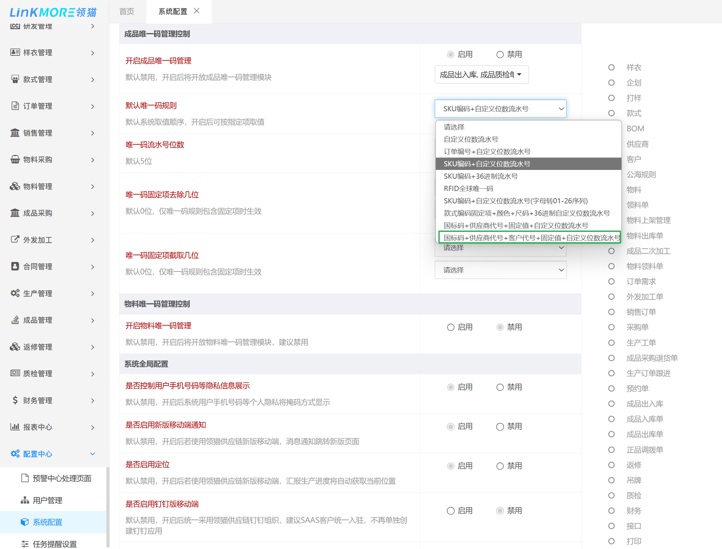Select 启用 for 开启物料唯一码管理

451,328
